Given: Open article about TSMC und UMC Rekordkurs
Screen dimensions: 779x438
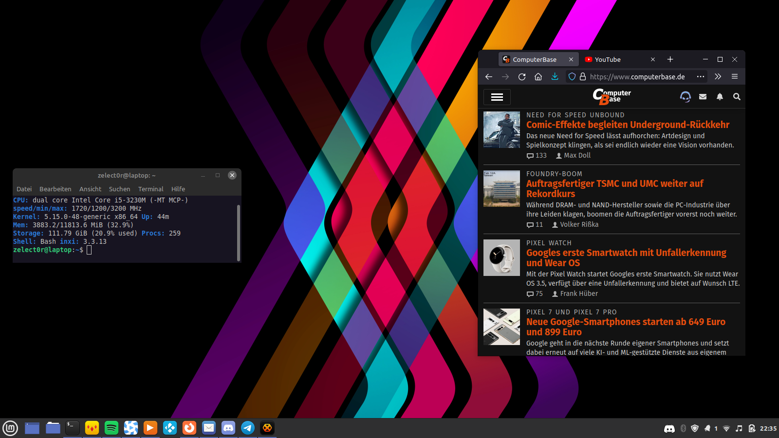Looking at the screenshot, I should coord(615,188).
